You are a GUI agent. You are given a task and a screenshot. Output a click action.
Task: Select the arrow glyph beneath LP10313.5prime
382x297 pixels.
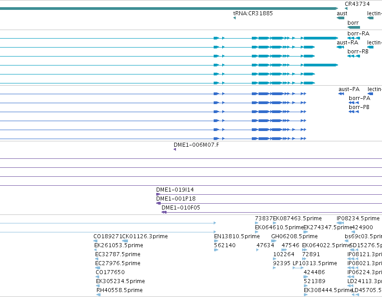click(x=298, y=268)
